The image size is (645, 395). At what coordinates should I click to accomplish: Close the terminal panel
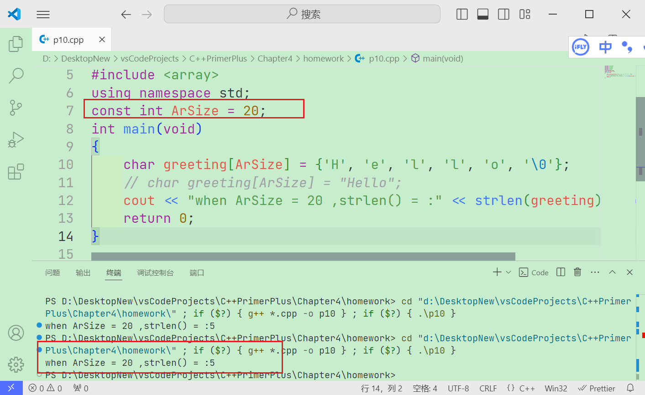point(630,272)
